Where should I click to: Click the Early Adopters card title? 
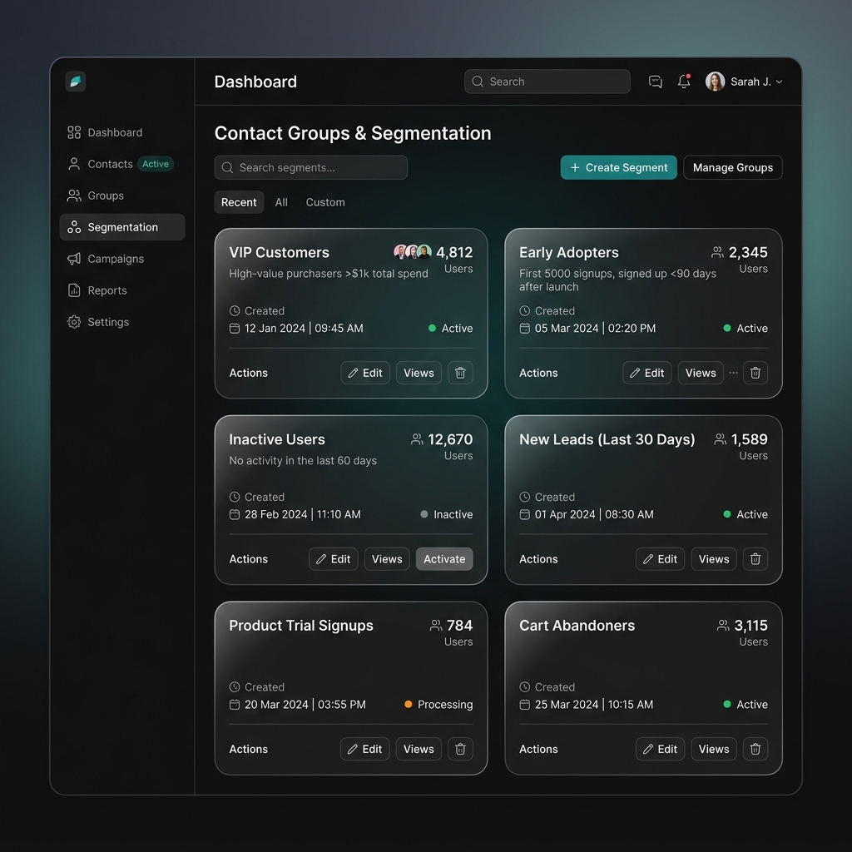569,253
